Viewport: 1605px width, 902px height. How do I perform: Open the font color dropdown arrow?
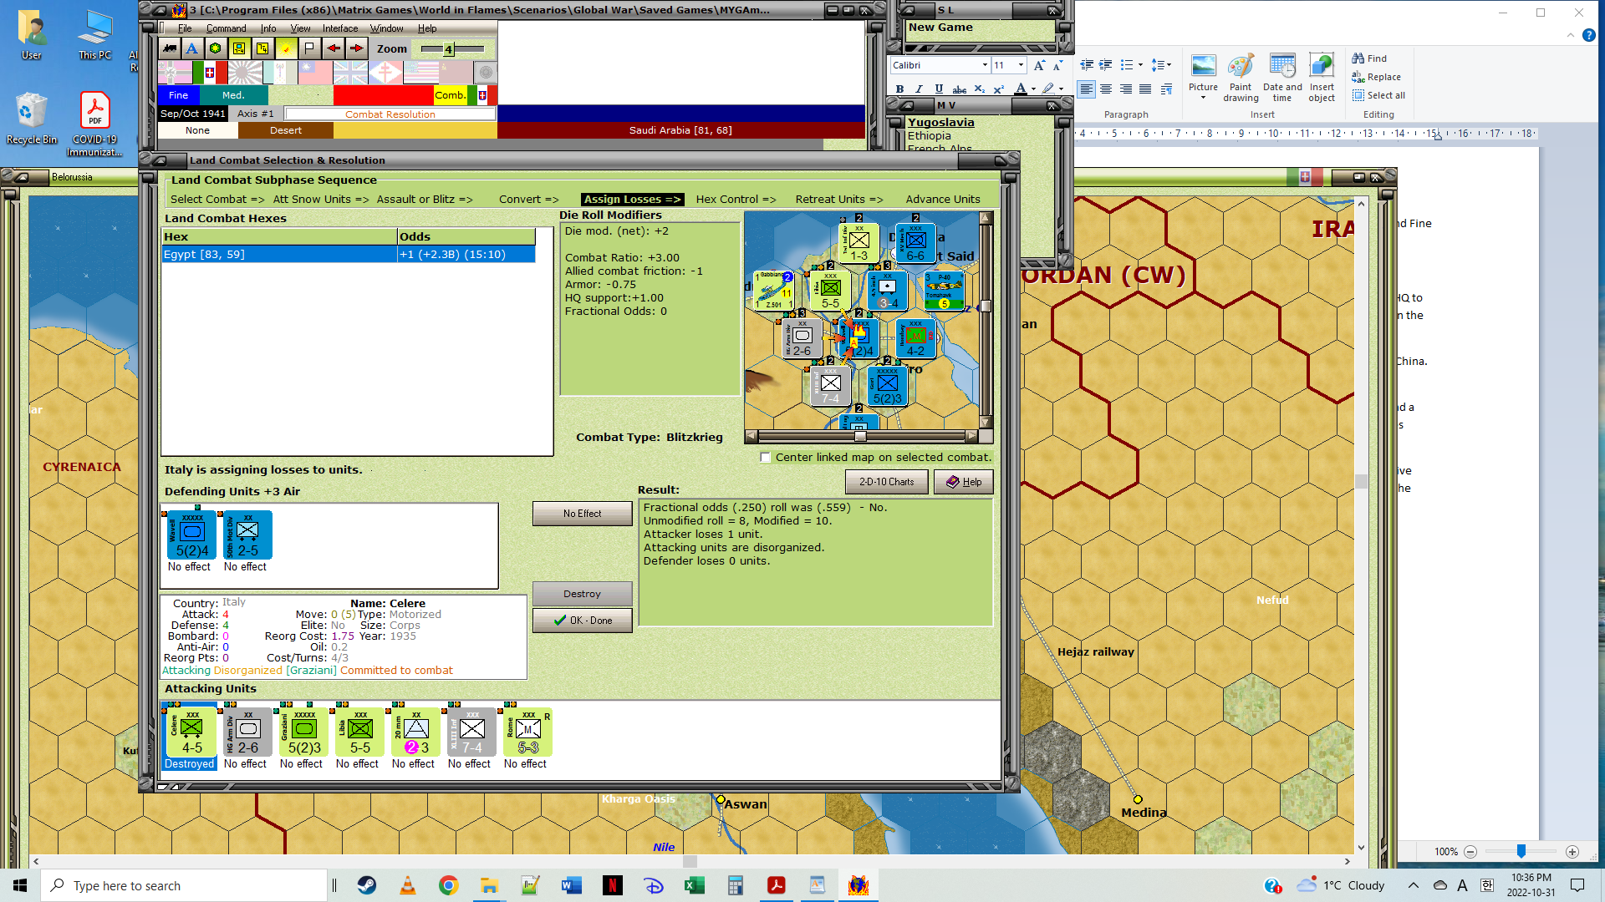(1033, 89)
